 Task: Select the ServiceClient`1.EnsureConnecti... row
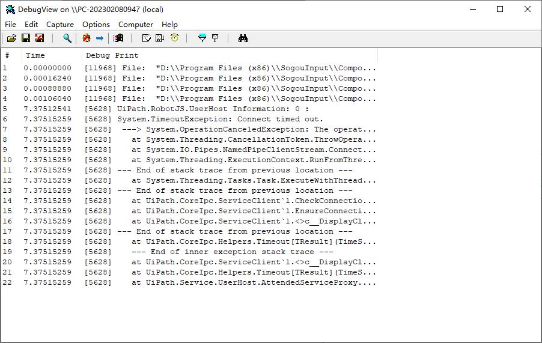coord(189,211)
